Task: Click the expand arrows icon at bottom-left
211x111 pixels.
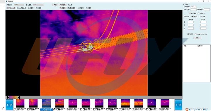Action: (3, 108)
